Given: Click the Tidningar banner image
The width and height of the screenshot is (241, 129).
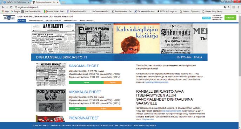Looking at the screenshot, I should pyautogui.click(x=176, y=38).
